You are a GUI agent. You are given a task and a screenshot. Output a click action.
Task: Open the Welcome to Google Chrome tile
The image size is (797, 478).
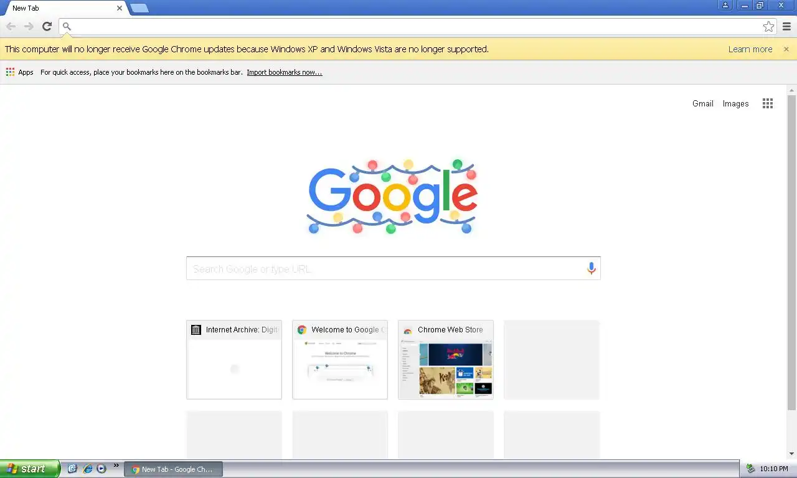click(x=340, y=360)
